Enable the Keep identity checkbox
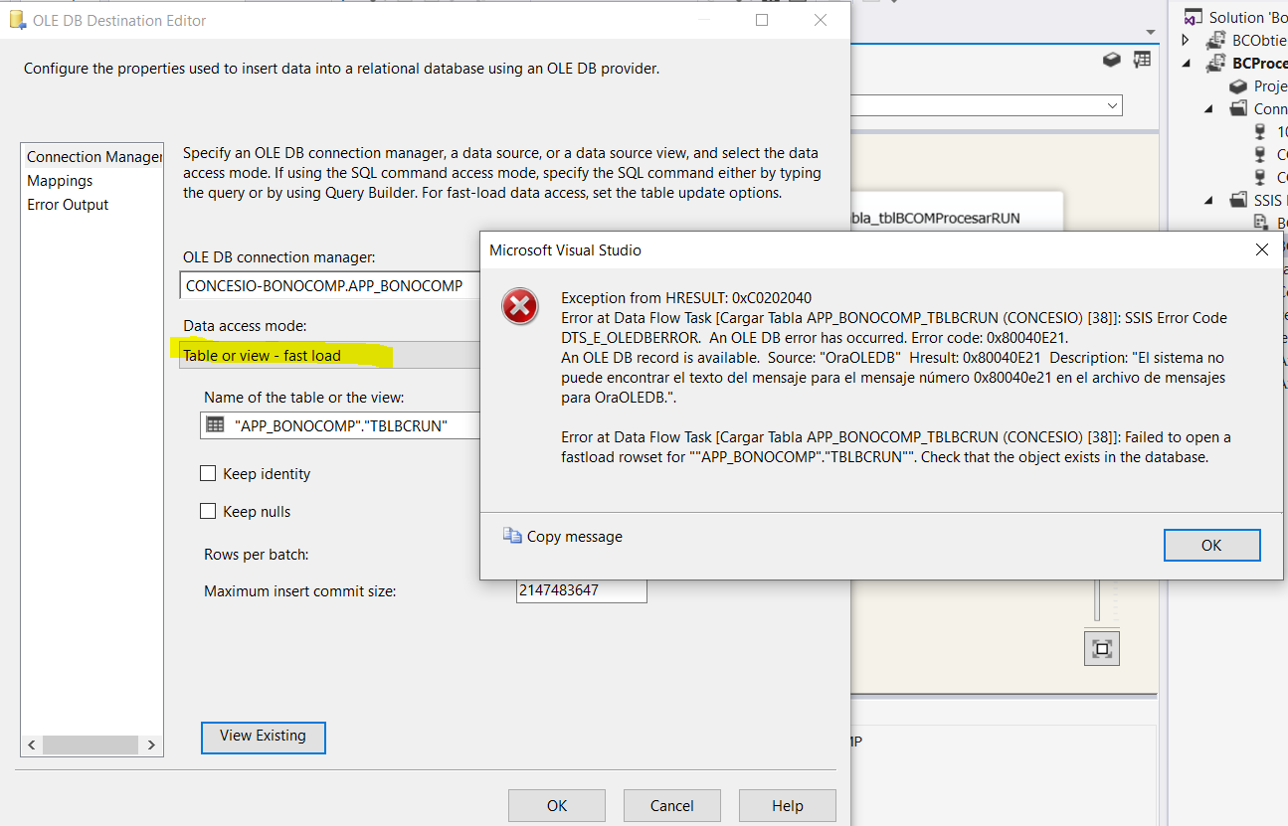The height and width of the screenshot is (826, 1288). coord(208,474)
